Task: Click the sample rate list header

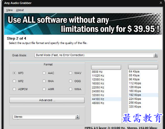Action: (x=106, y=67)
